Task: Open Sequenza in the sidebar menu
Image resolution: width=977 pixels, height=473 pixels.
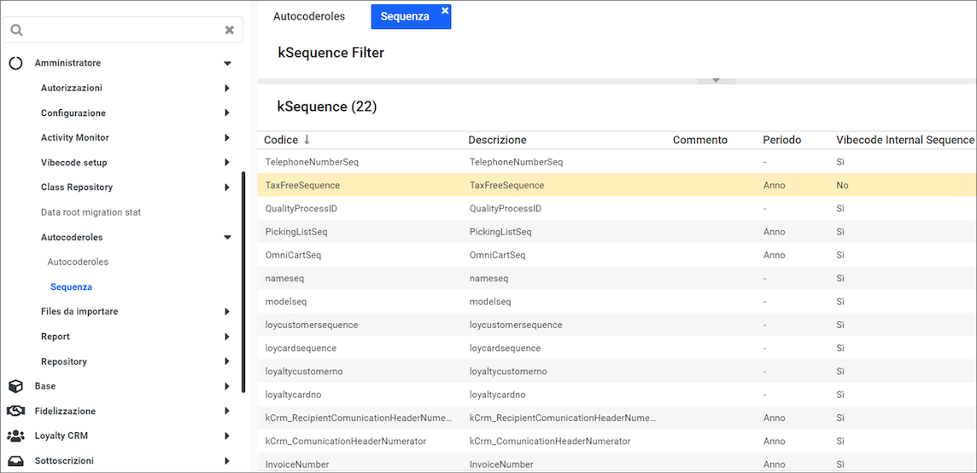Action: tap(71, 287)
